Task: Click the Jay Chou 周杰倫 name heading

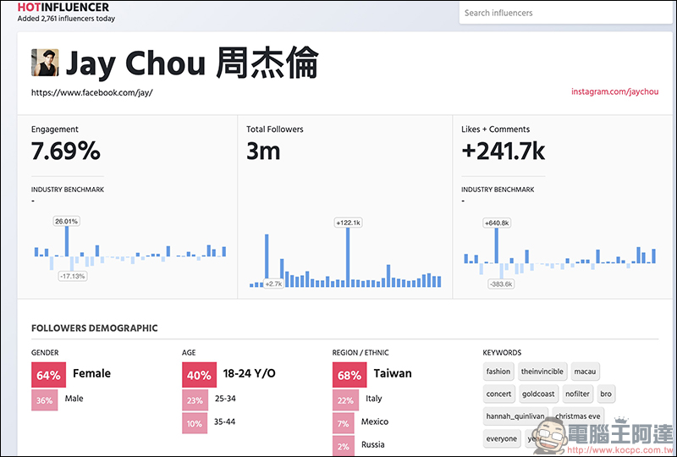Action: (192, 63)
